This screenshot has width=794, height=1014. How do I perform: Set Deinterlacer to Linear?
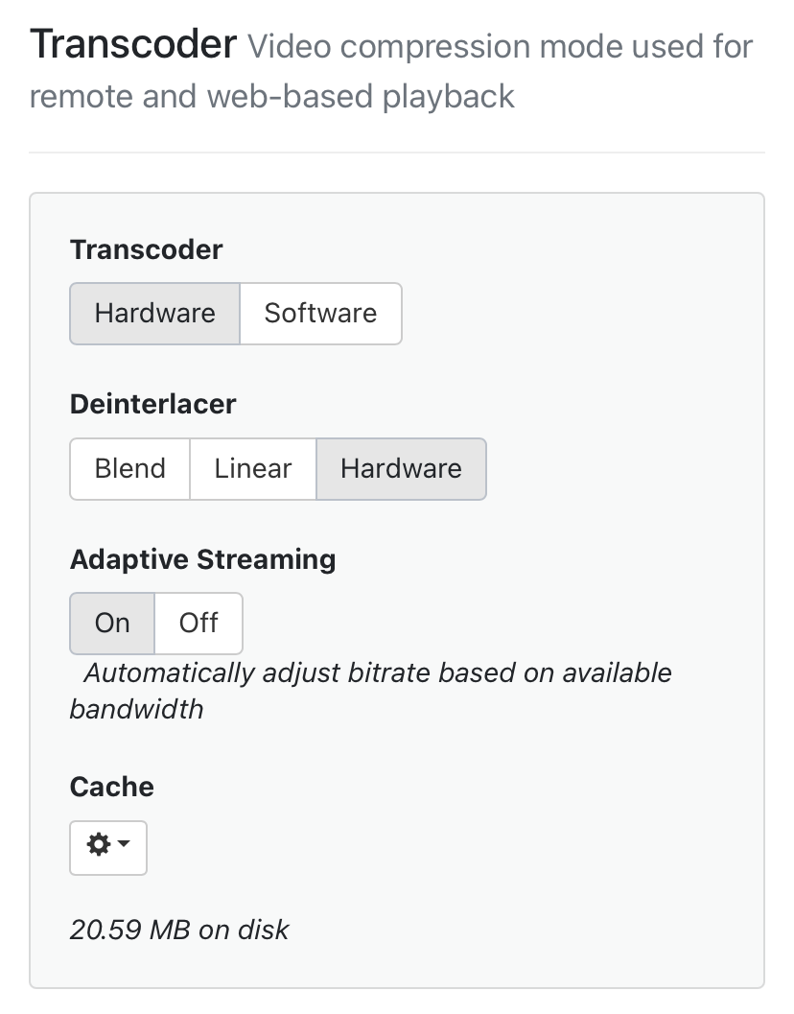253,469
